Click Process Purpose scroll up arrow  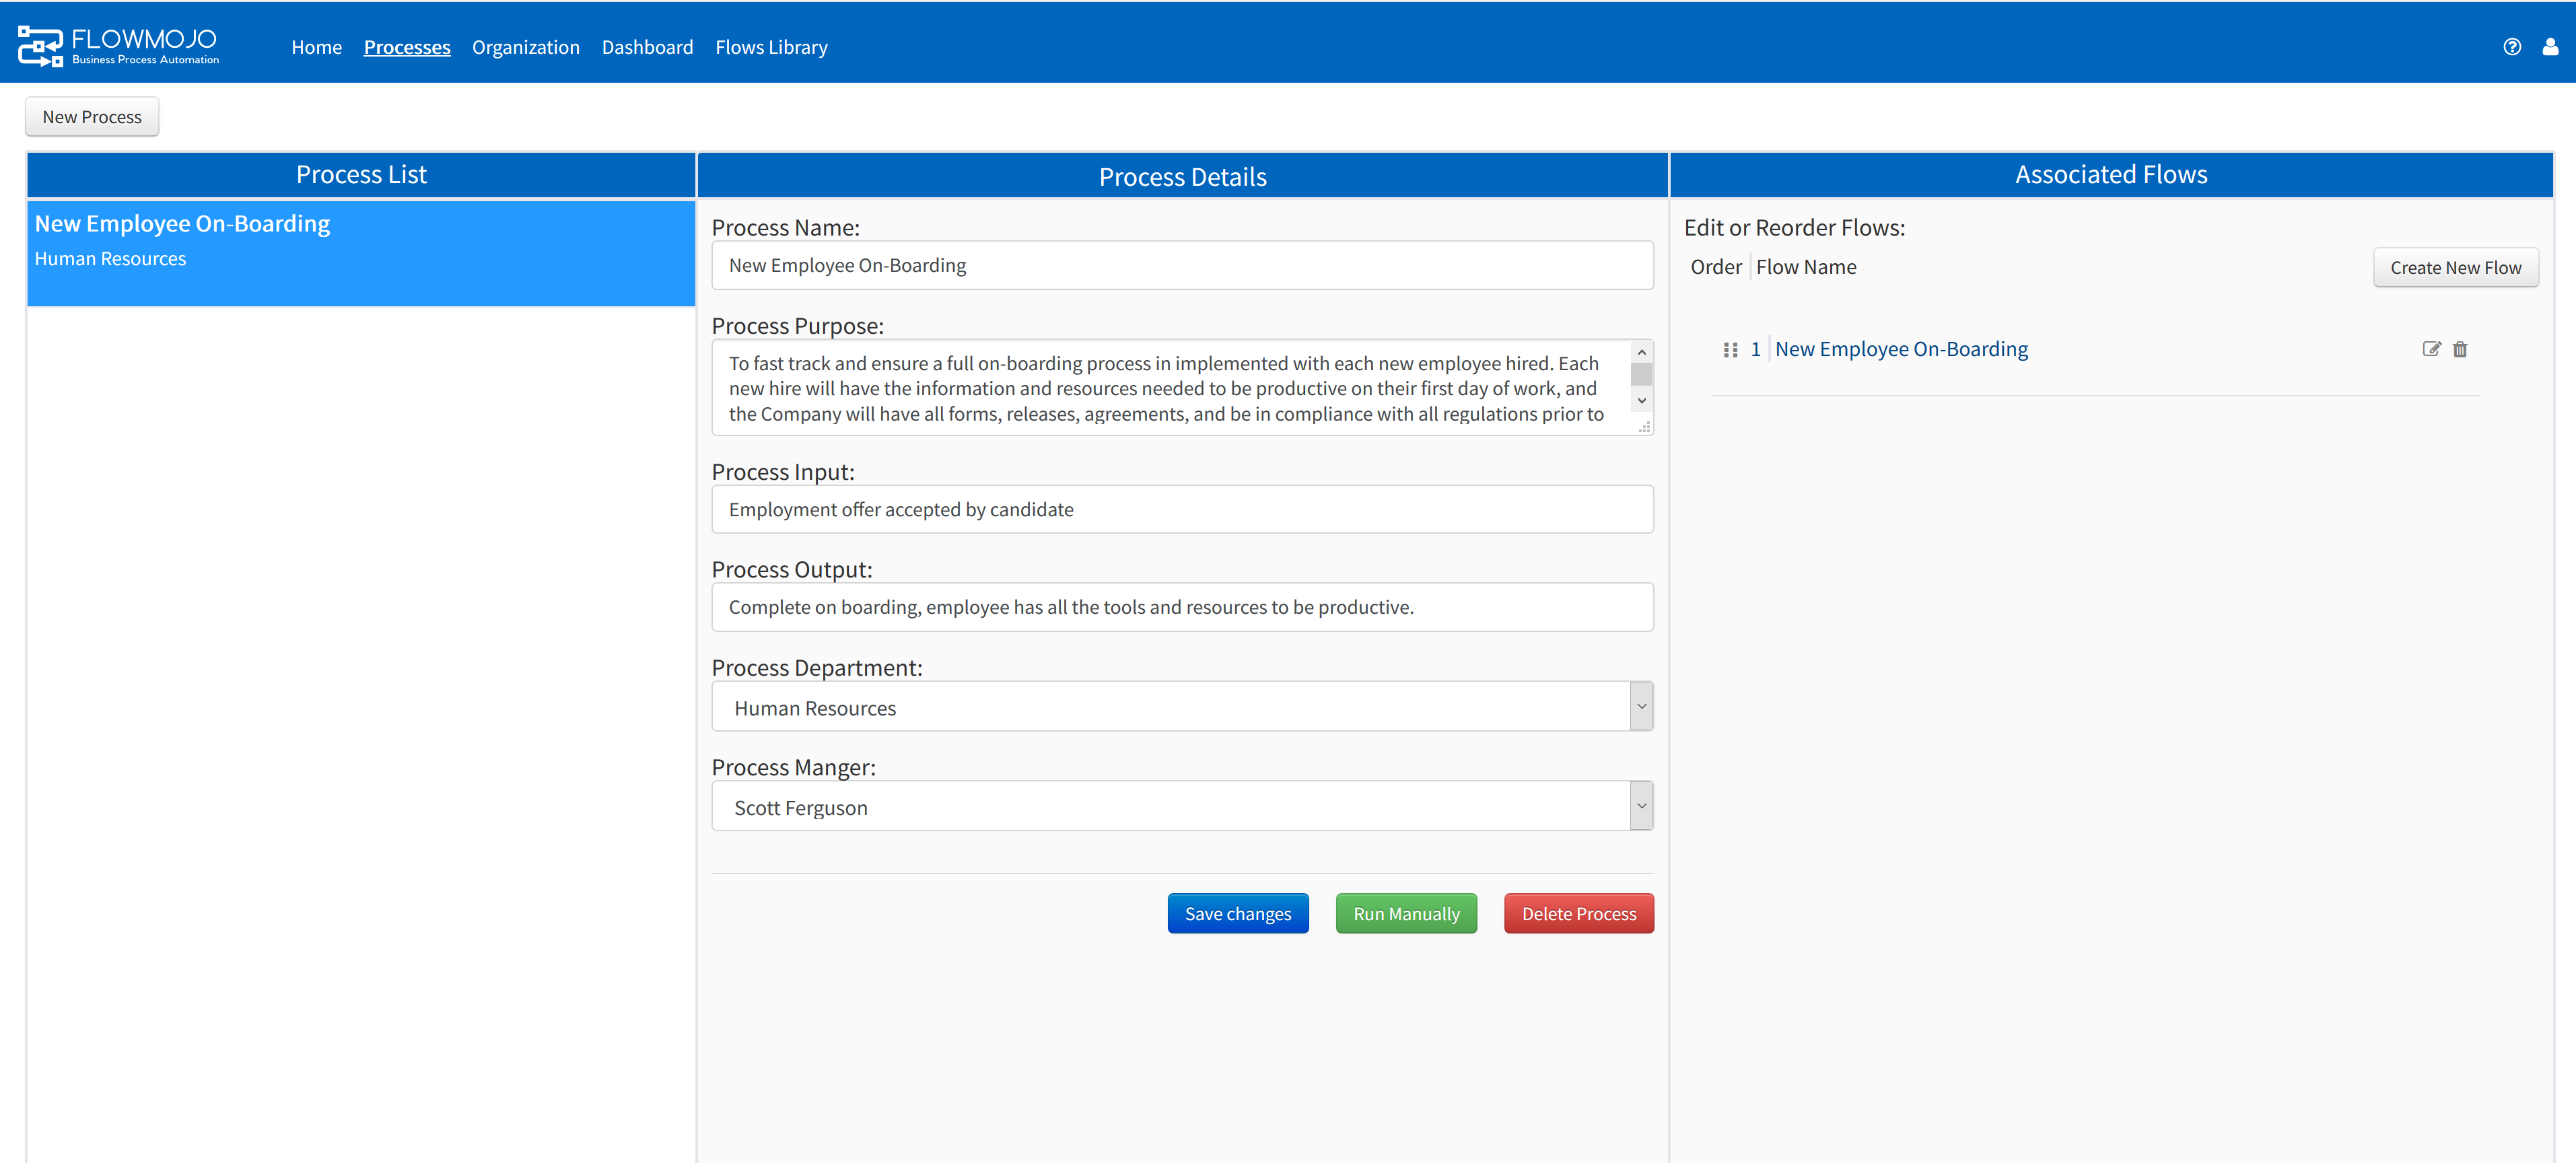coord(1641,352)
